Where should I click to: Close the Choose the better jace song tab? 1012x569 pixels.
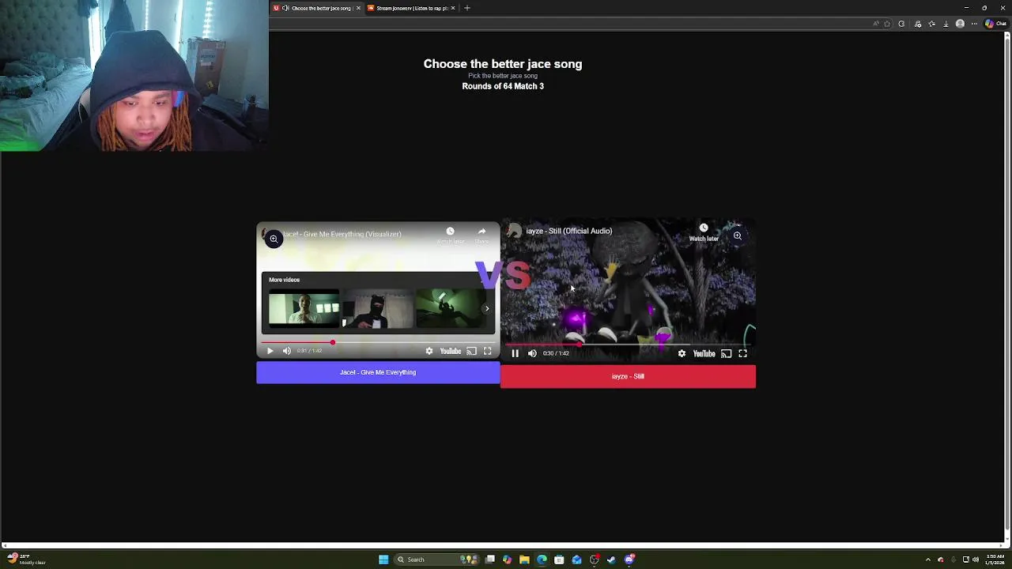click(358, 8)
